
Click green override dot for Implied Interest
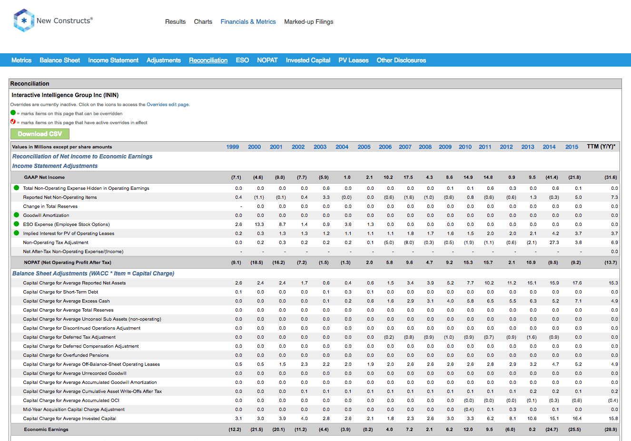coord(16,233)
